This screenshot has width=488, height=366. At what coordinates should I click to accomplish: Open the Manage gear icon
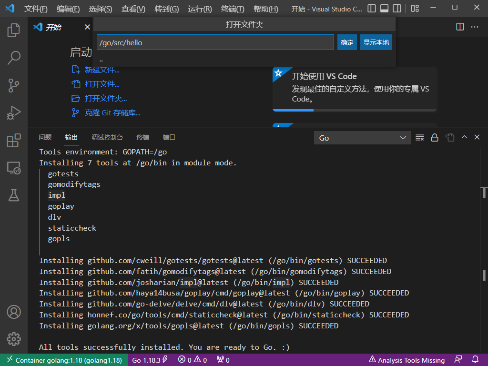[14, 339]
